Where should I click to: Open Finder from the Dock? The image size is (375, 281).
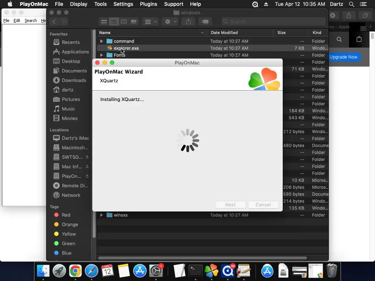pos(43,271)
